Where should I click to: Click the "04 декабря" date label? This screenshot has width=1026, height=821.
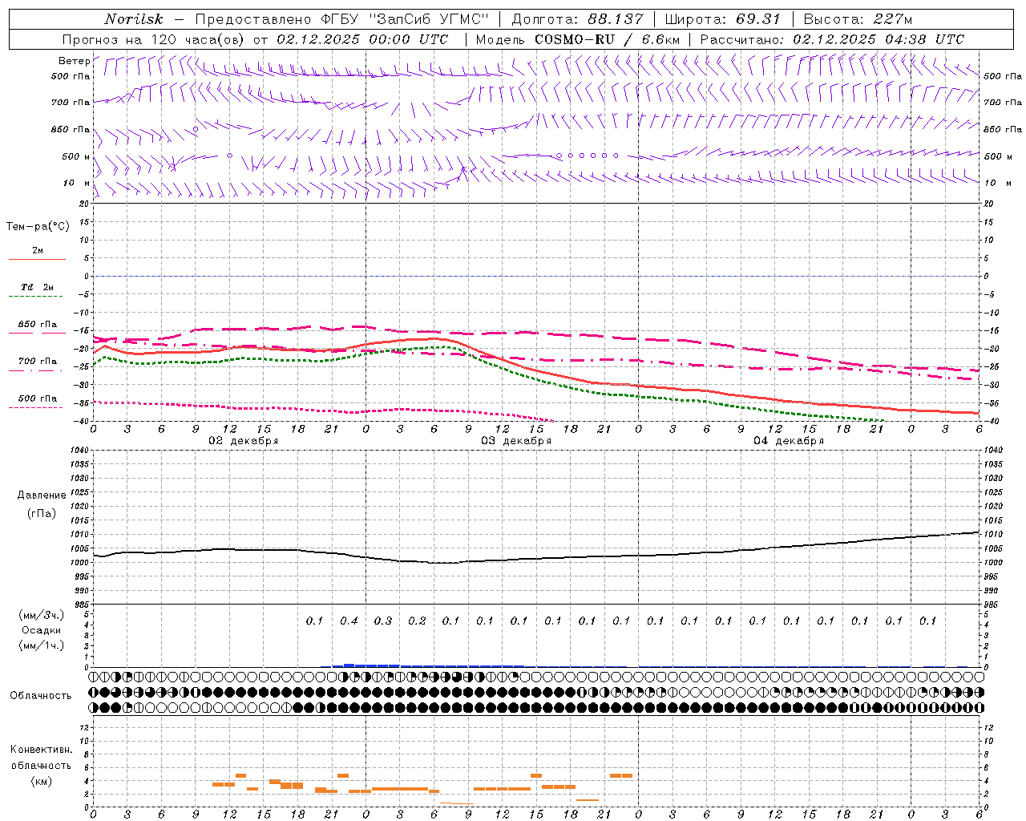point(789,441)
